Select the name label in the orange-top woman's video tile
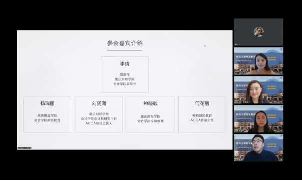The width and height of the screenshot is (302, 181). [x=241, y=73]
